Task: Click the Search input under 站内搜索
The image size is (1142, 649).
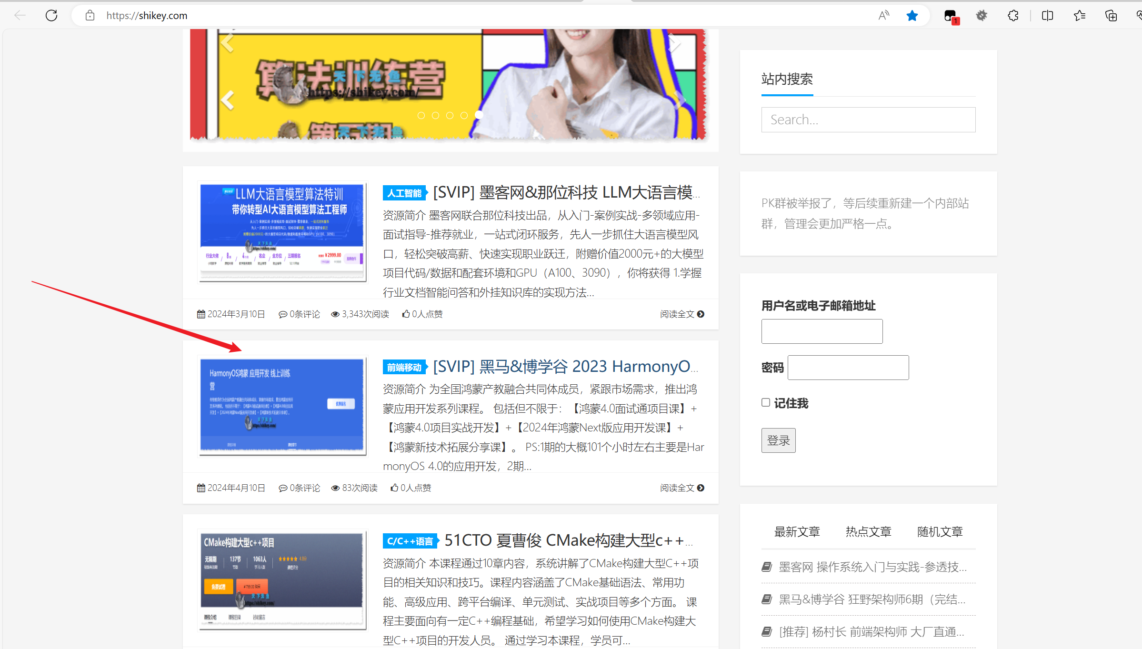Action: [868, 120]
